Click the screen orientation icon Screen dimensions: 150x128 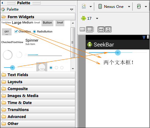coord(139,6)
